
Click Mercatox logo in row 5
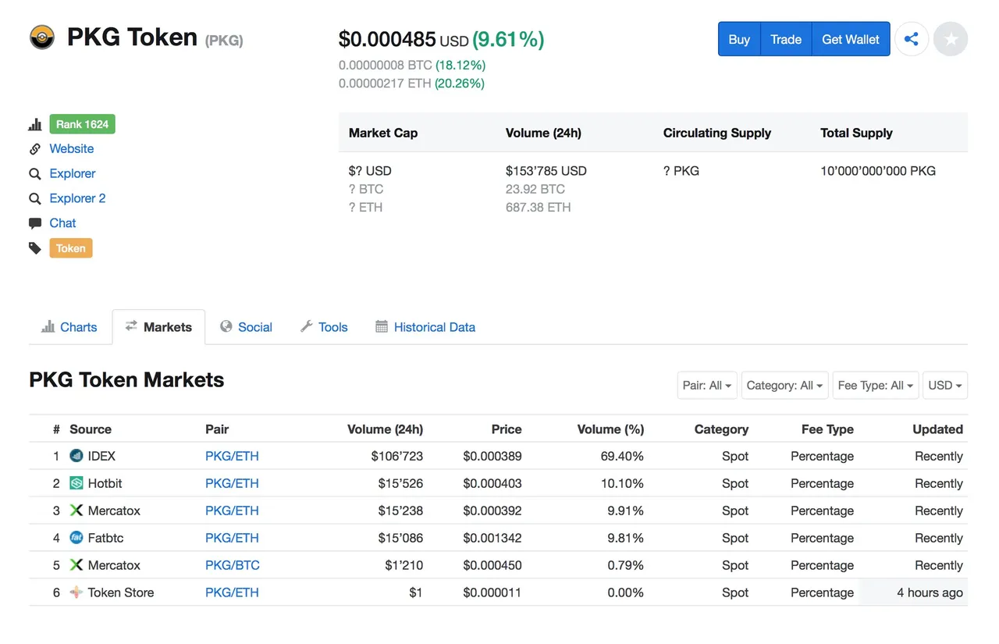(x=76, y=565)
